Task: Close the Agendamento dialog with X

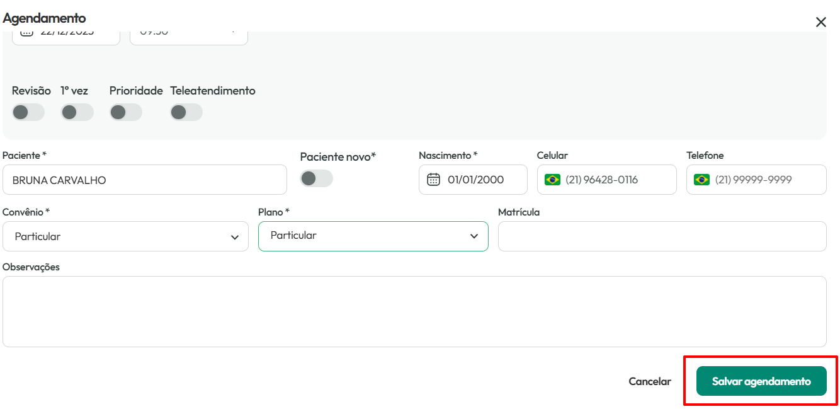Action: coord(820,22)
